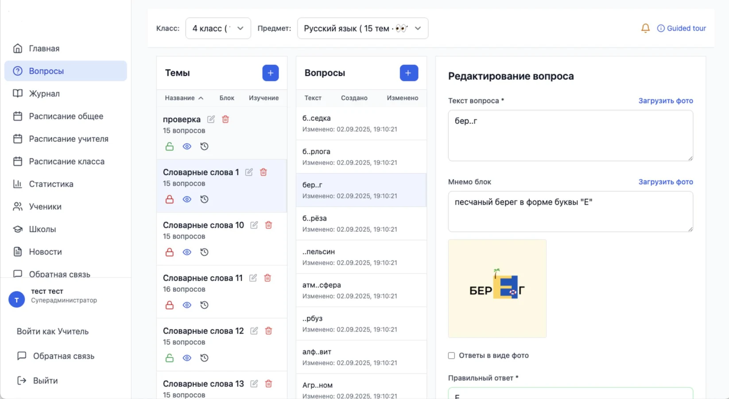Toggle visibility eye for 'Словарные слова 11'

coord(187,305)
